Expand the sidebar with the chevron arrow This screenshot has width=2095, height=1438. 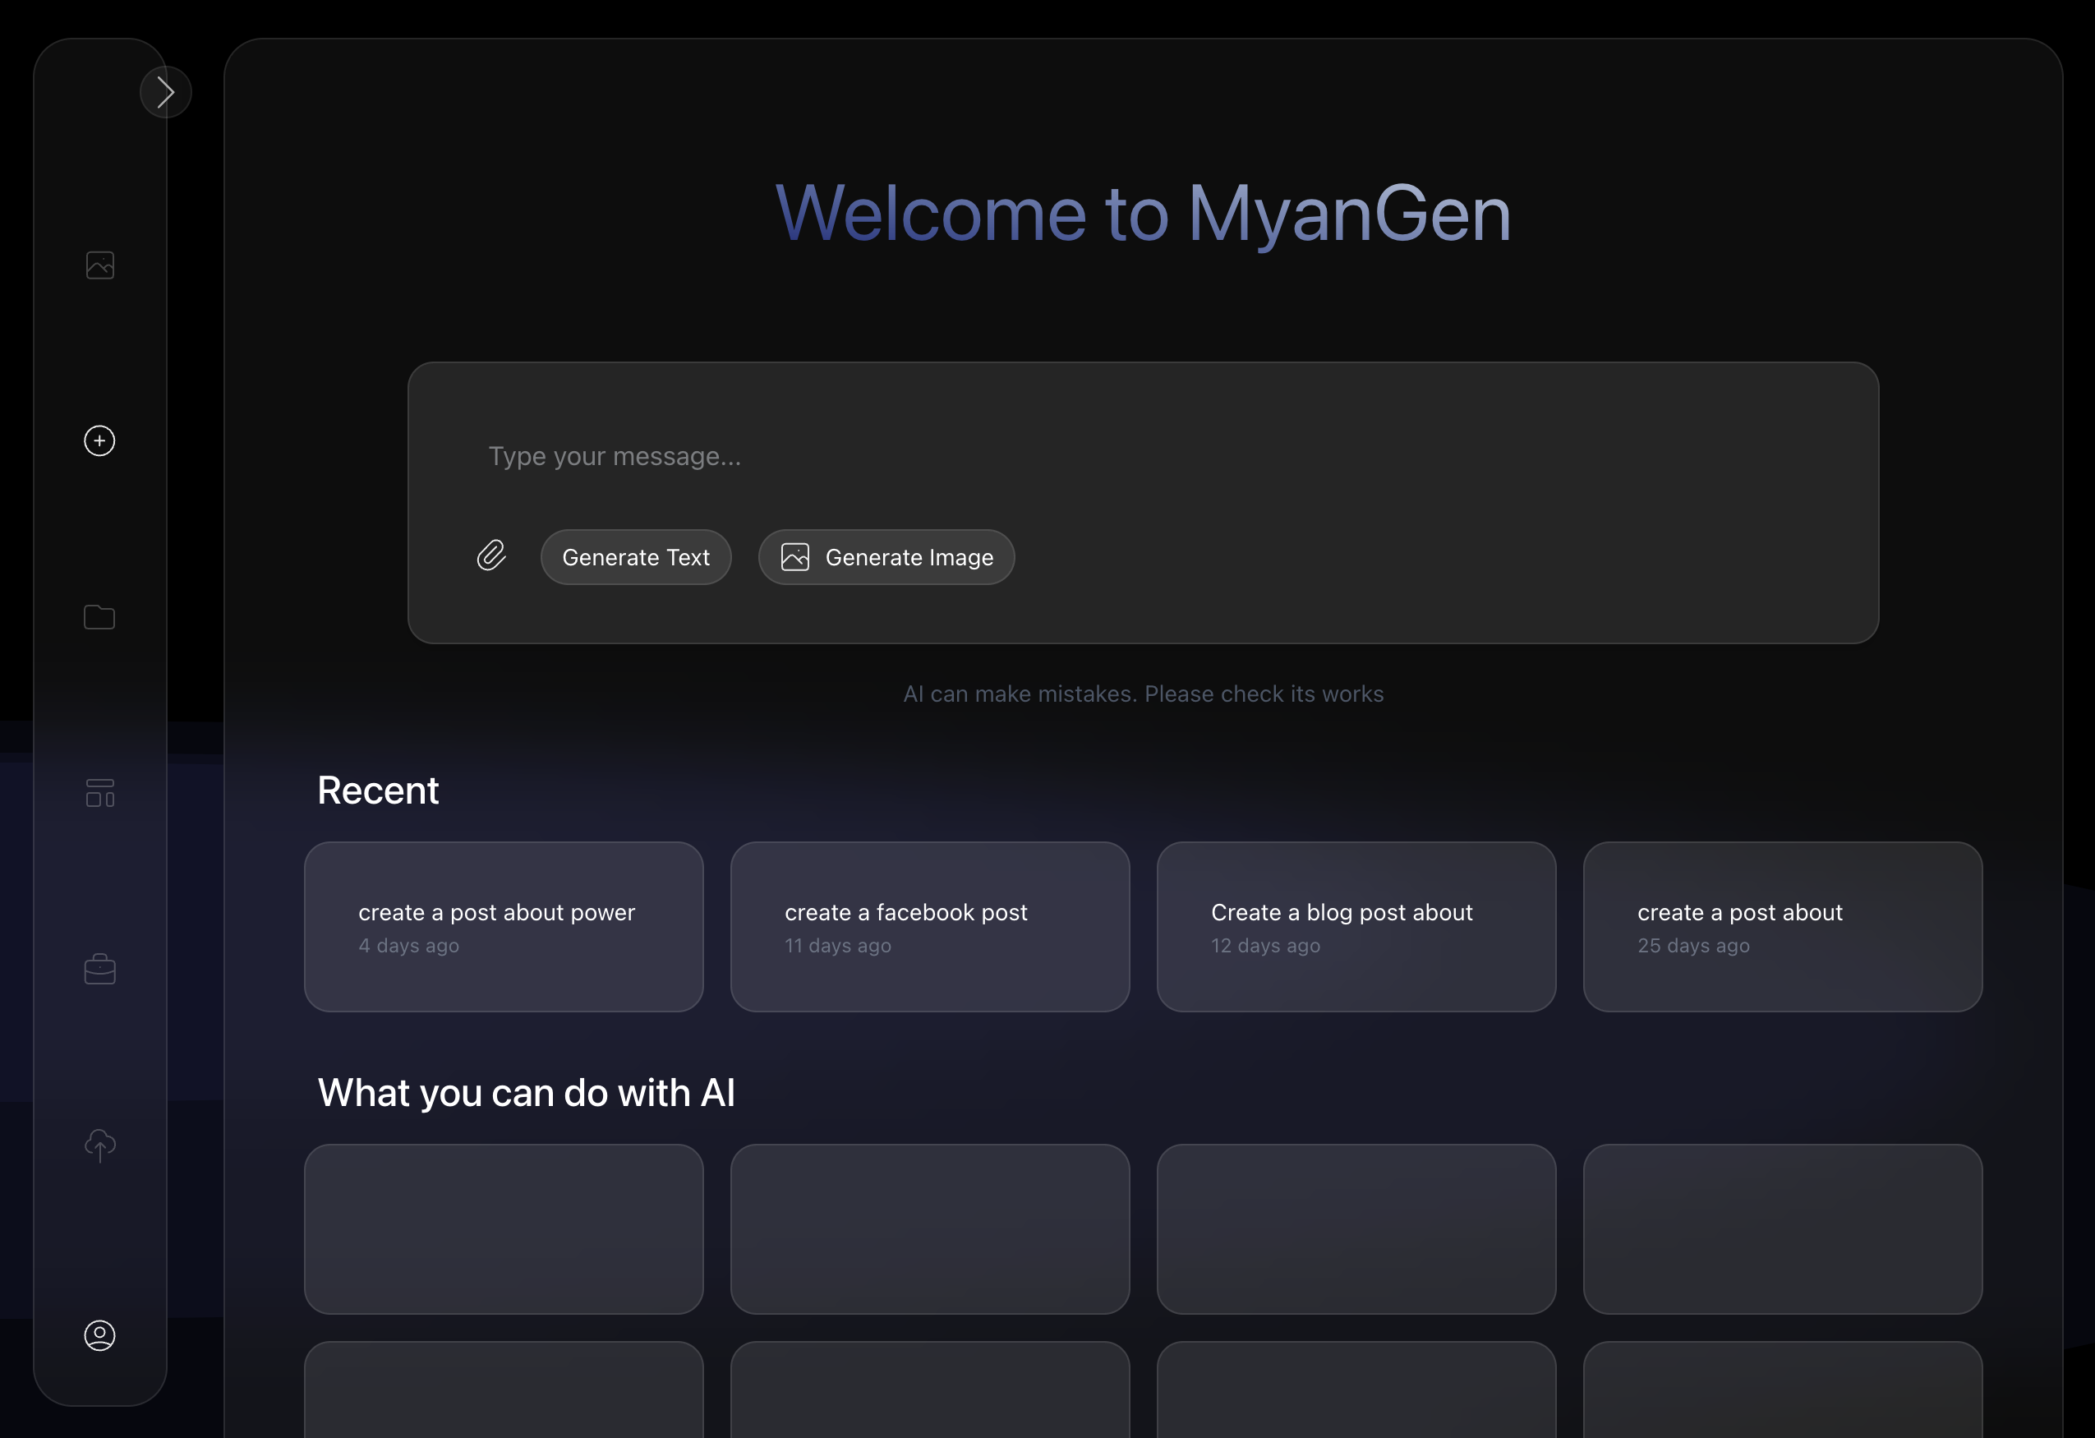(165, 92)
